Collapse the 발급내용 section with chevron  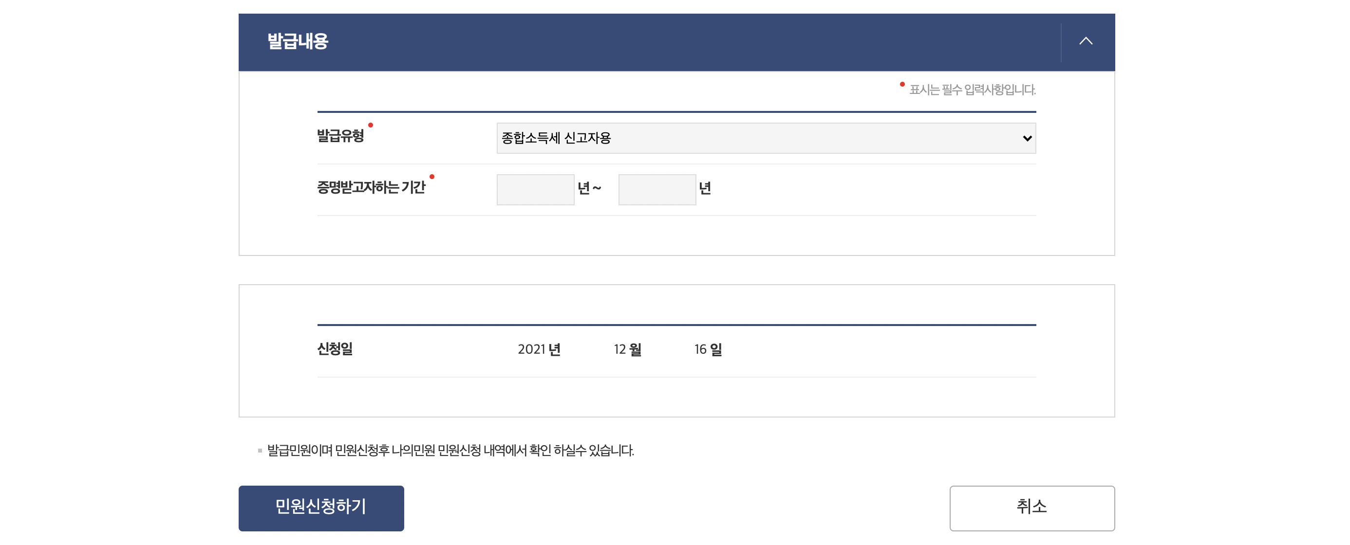pos(1086,41)
